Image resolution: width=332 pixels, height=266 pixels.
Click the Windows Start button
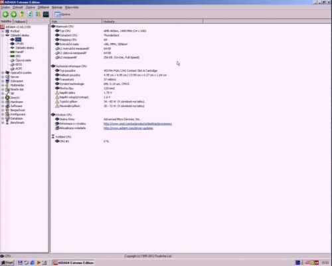[x=7, y=263]
